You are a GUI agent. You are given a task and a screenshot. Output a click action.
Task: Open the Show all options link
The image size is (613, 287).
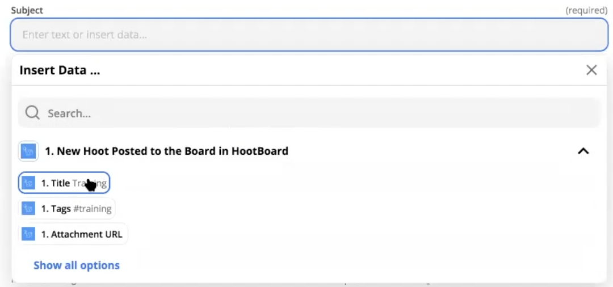coord(77,265)
